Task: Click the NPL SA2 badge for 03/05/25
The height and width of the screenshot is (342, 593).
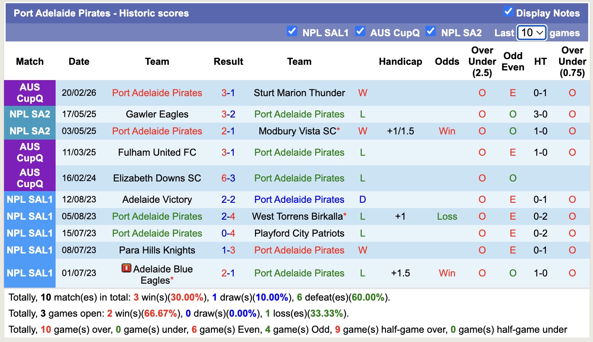Action: click(29, 131)
